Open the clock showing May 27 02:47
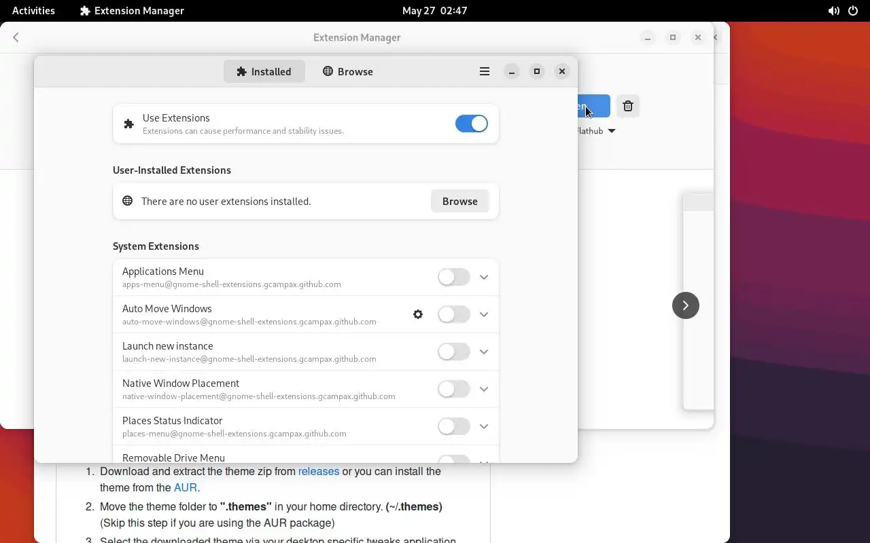Screen dimensions: 870x543 [x=434, y=11]
